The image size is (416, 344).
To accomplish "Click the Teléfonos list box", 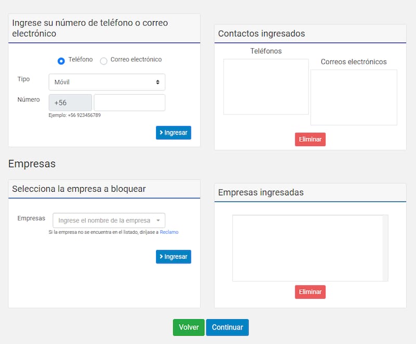I will coord(266,86).
